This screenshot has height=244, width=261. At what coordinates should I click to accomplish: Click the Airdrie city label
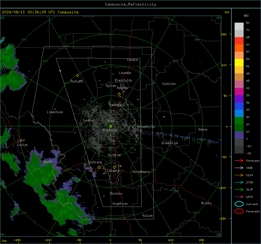pyautogui.click(x=114, y=155)
